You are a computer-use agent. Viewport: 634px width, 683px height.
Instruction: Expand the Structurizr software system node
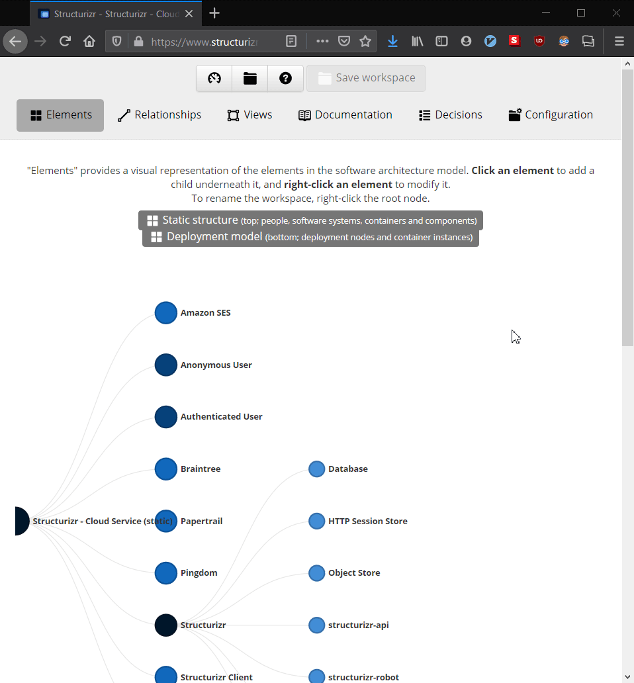[165, 625]
